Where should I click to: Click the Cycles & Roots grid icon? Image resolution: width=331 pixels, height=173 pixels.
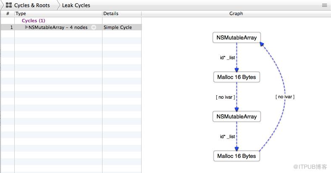pos(9,5)
